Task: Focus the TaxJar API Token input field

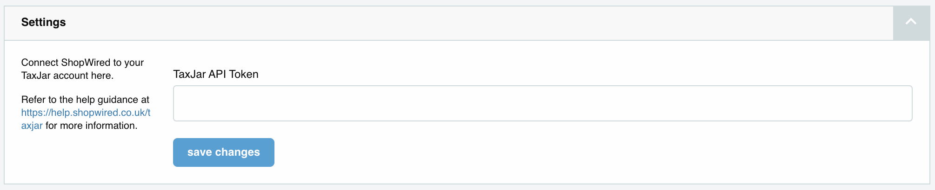Action: click(542, 103)
